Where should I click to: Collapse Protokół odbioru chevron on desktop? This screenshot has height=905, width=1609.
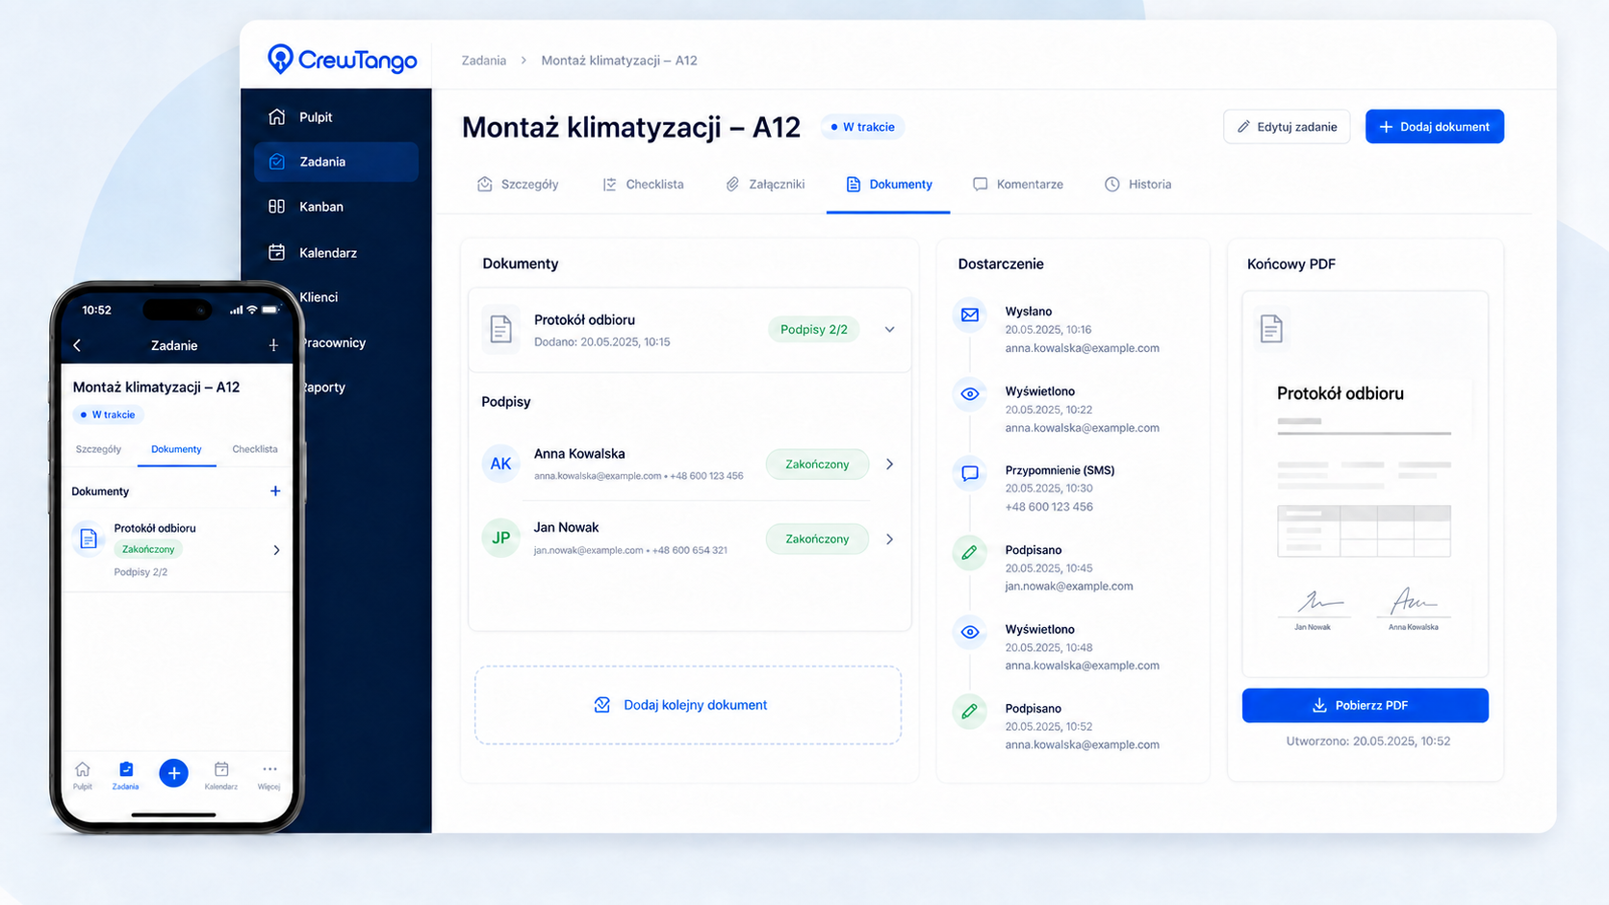pos(890,330)
